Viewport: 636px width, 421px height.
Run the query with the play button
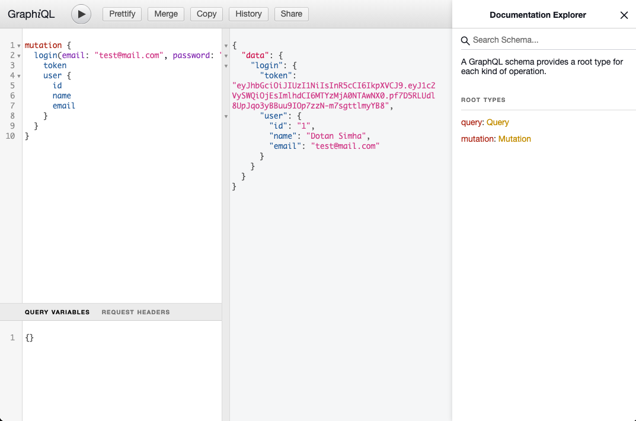click(81, 14)
